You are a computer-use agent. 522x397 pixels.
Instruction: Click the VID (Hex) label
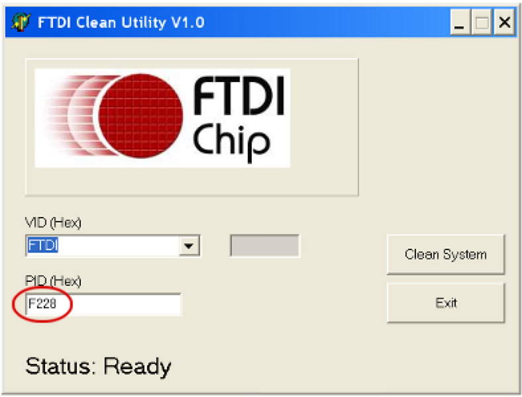(53, 223)
